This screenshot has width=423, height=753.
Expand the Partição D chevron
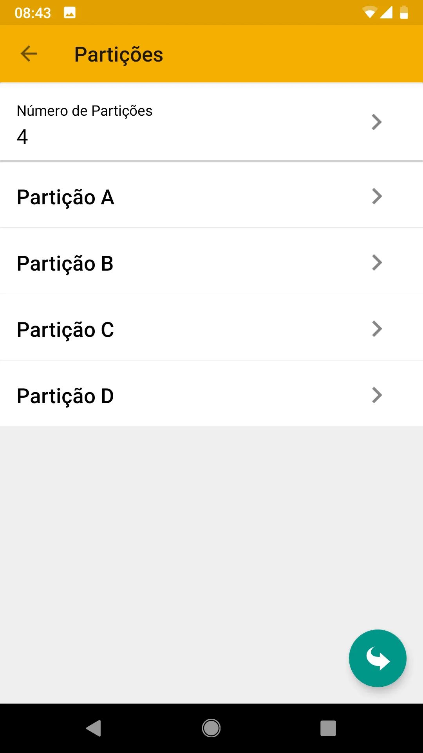click(376, 395)
